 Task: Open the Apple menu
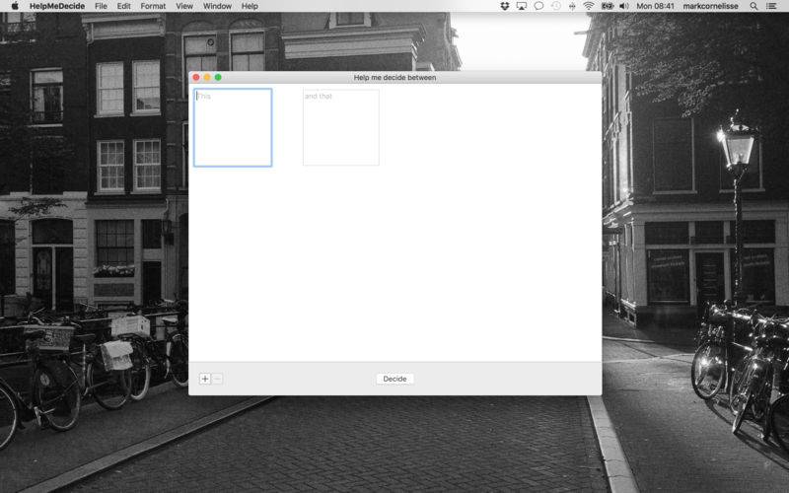(x=15, y=6)
